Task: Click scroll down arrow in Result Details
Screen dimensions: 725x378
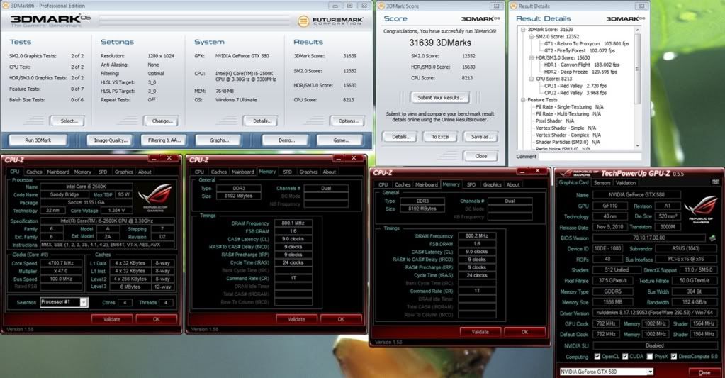Action: pos(637,146)
